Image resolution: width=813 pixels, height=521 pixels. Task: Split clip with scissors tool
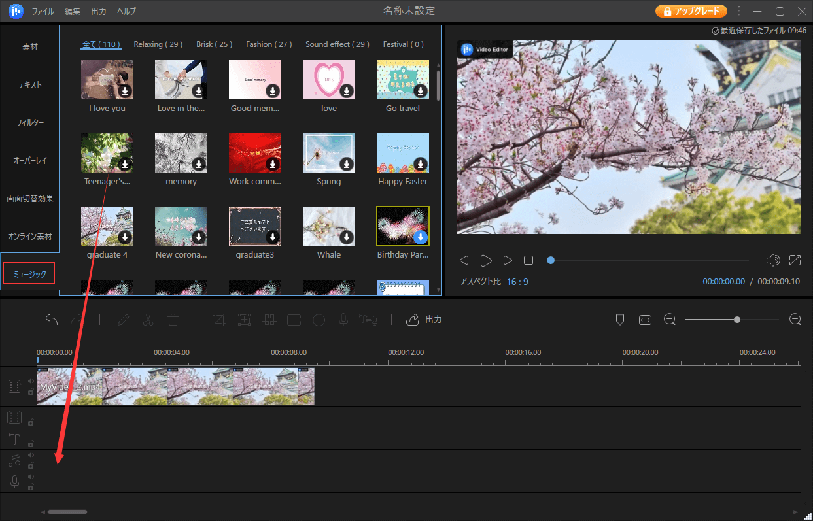pyautogui.click(x=148, y=320)
